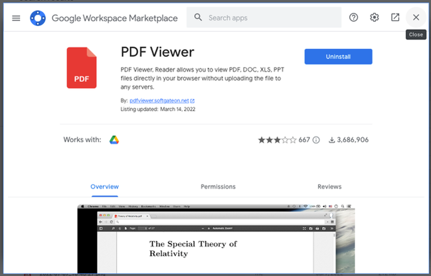
Task: Click the 667 ratings count
Action: [304, 140]
